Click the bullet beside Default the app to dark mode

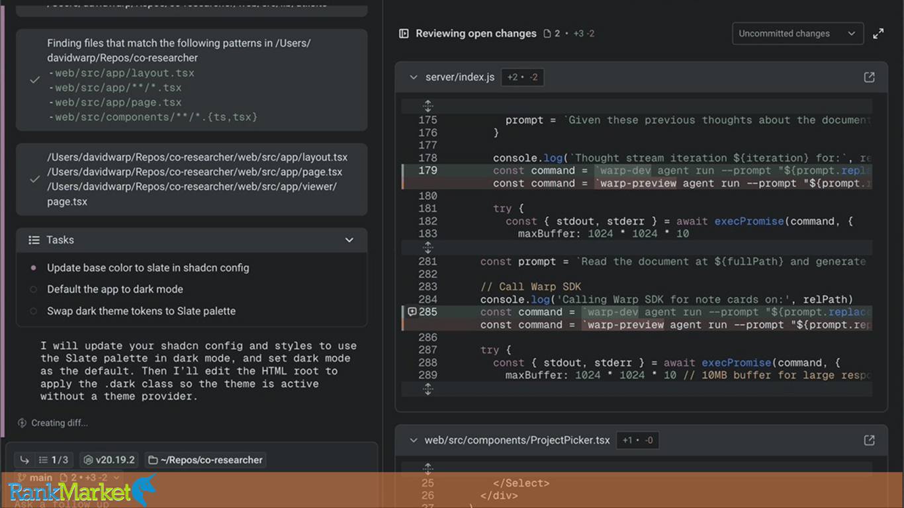point(34,289)
